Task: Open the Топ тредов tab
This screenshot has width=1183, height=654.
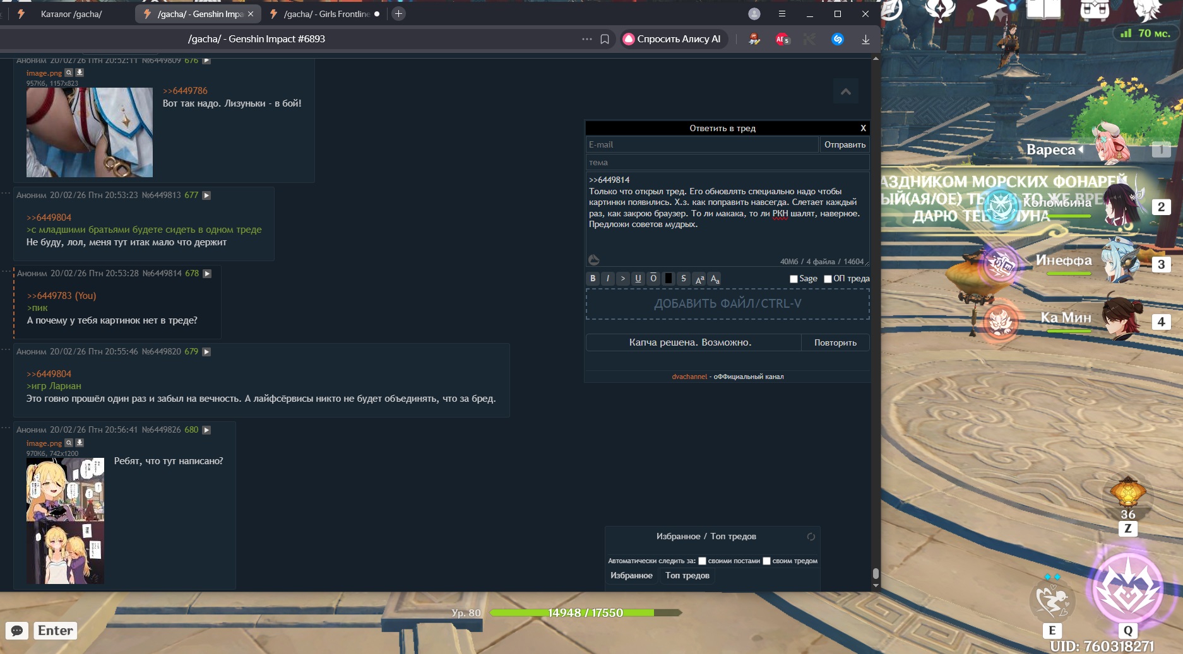Action: tap(687, 576)
